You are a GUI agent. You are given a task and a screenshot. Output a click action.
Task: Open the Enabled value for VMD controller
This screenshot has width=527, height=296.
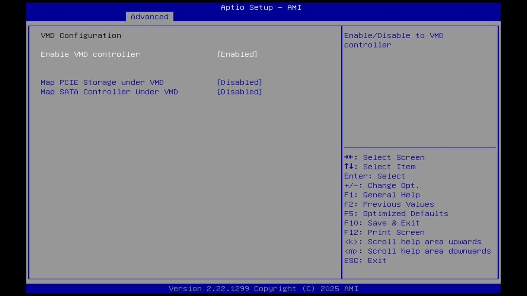tap(237, 54)
